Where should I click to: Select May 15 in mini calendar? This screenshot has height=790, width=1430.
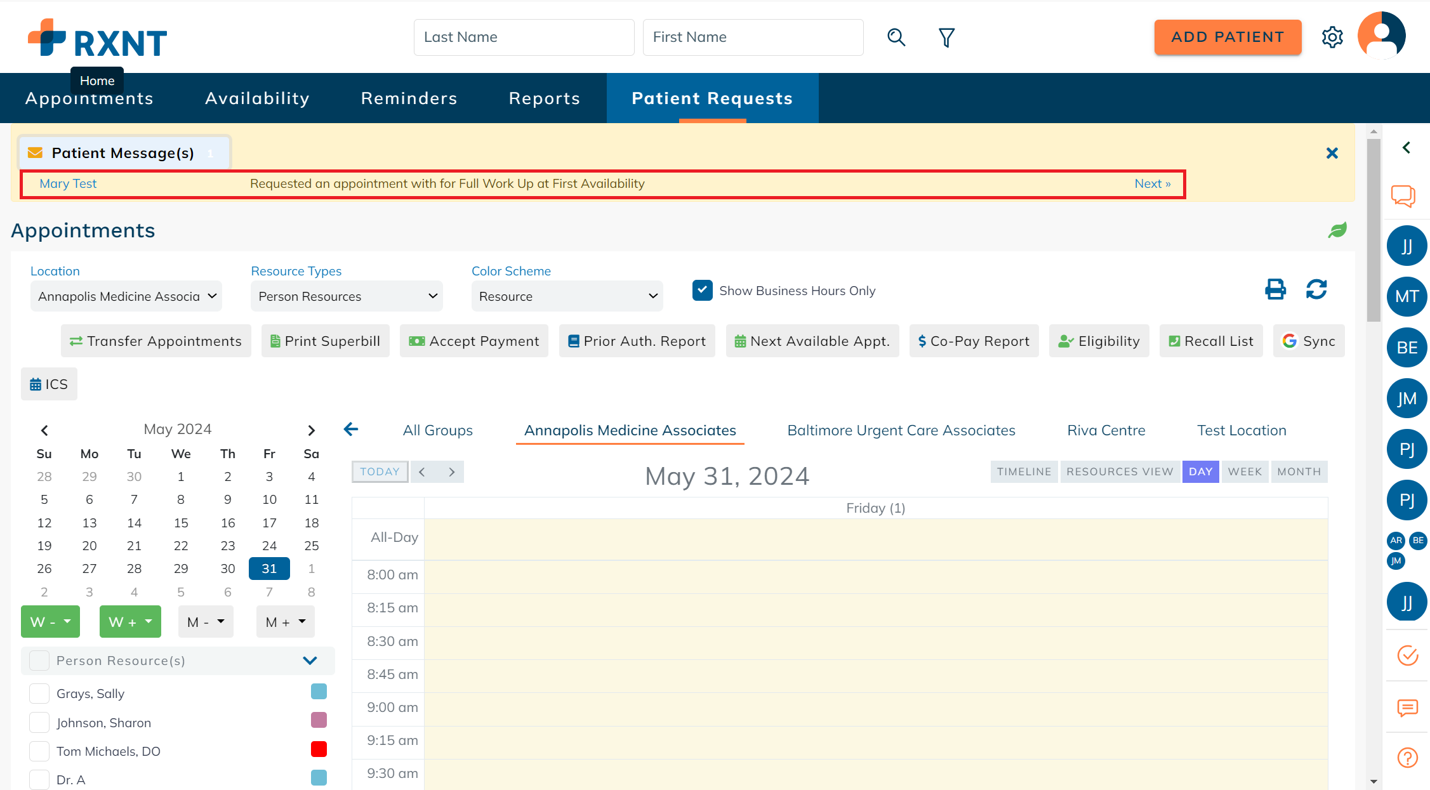181,523
